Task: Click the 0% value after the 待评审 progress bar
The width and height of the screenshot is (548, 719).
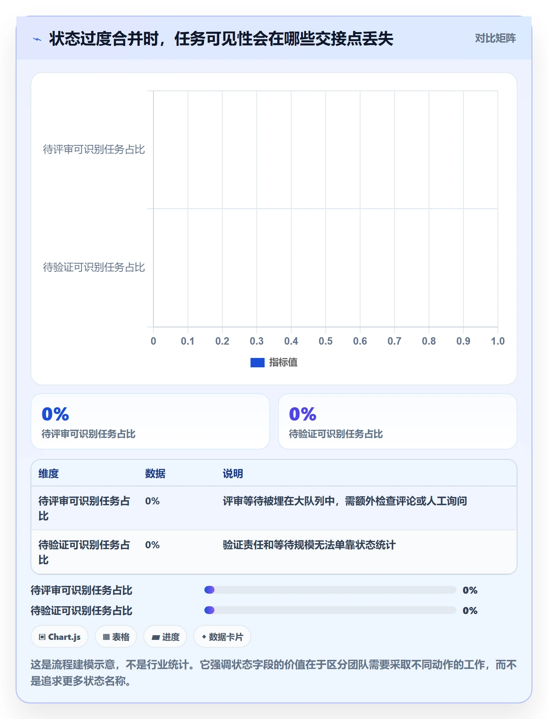Action: coord(470,590)
